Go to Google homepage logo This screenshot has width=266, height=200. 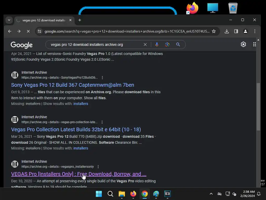pyautogui.click(x=22, y=45)
